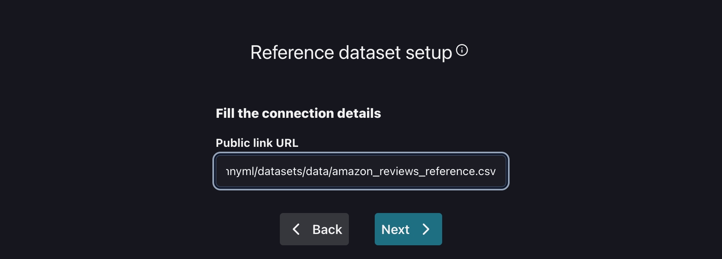Screen dimensions: 722x259
Task: Proceed with the Next button
Action: tap(408, 229)
